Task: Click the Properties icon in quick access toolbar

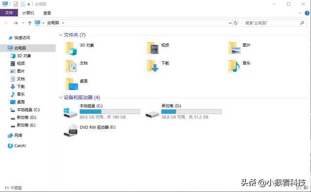Action: point(16,4)
